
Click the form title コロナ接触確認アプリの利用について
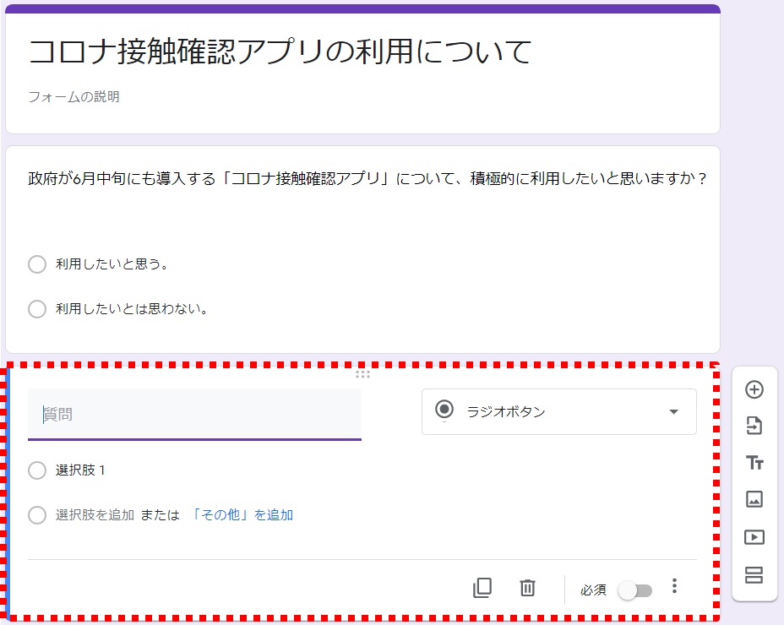280,52
